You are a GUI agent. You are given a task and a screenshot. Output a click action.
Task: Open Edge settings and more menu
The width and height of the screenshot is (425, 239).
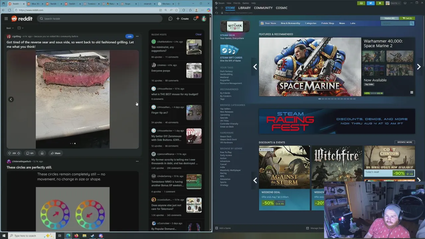(202, 10)
